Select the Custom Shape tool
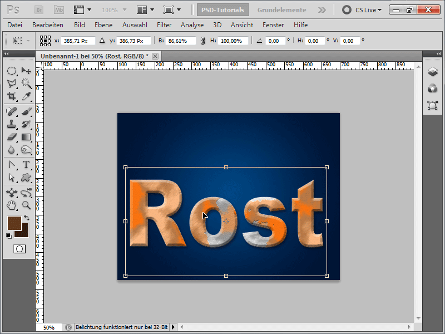 [26, 178]
